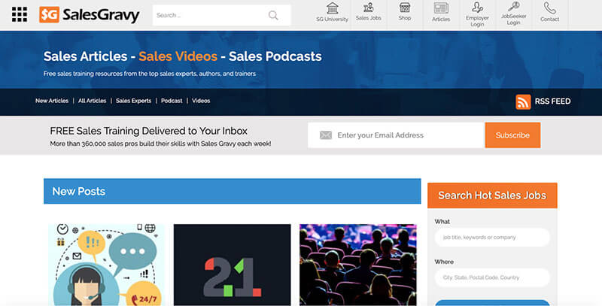Click the SalesGravy logo
602x306 pixels.
(x=90, y=15)
